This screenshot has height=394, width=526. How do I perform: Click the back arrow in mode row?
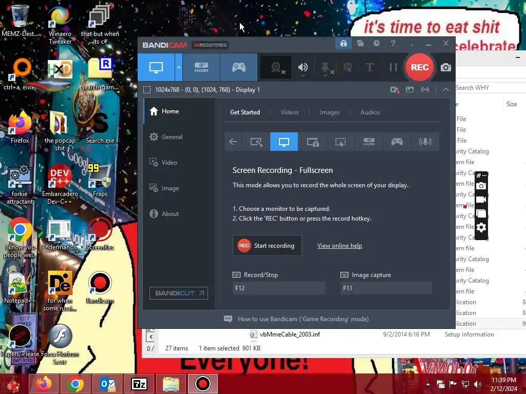pos(233,142)
